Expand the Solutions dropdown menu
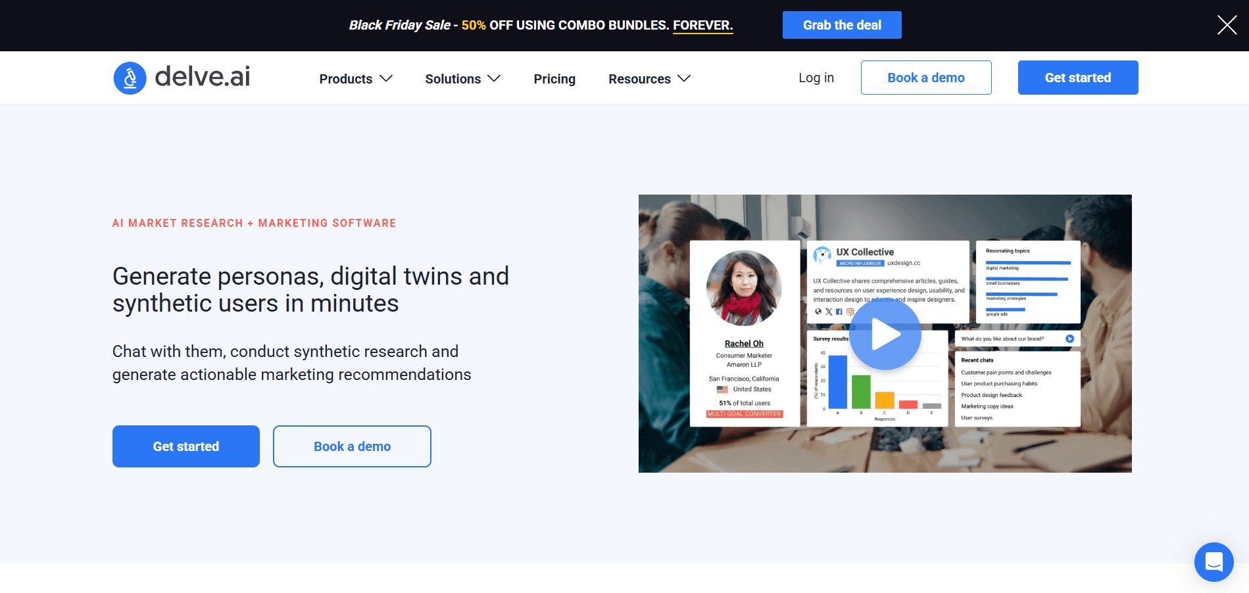1249x593 pixels. click(462, 79)
